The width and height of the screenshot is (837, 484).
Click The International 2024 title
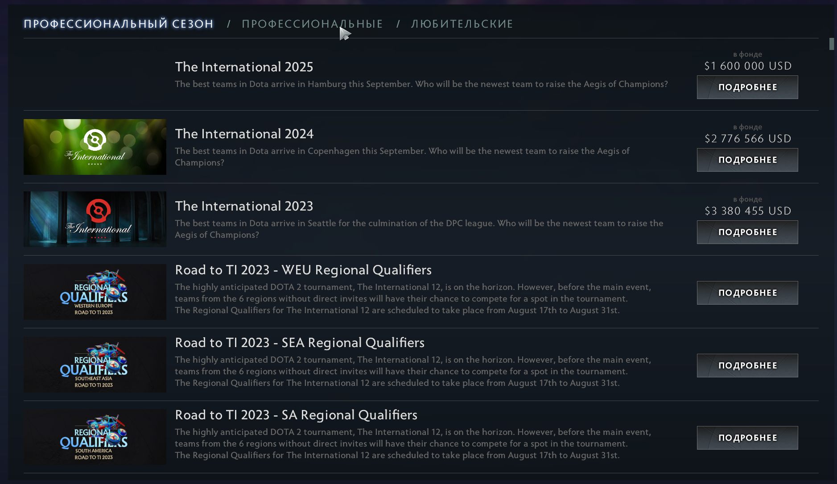point(244,134)
